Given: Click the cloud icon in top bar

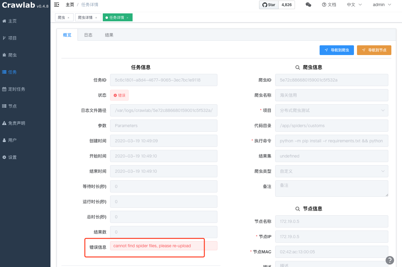Looking at the screenshot, I should coord(309,5).
